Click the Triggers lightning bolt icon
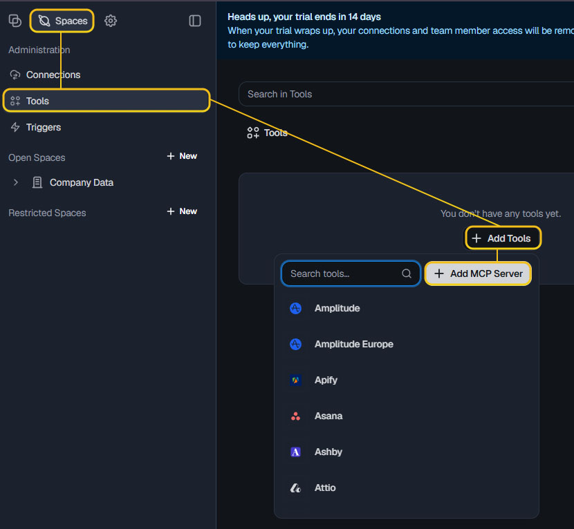574x529 pixels. (x=15, y=127)
